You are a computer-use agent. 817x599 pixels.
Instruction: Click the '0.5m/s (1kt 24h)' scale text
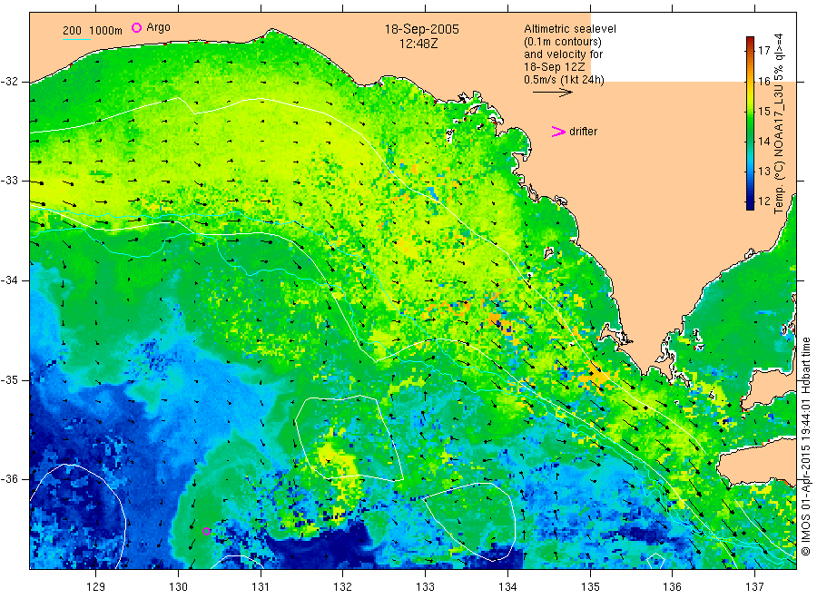coord(564,80)
